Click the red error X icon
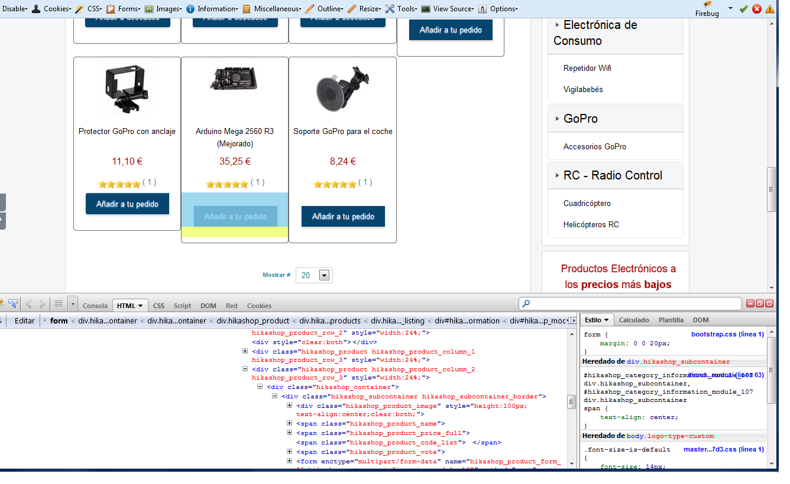This screenshot has width=790, height=484. tap(756, 9)
